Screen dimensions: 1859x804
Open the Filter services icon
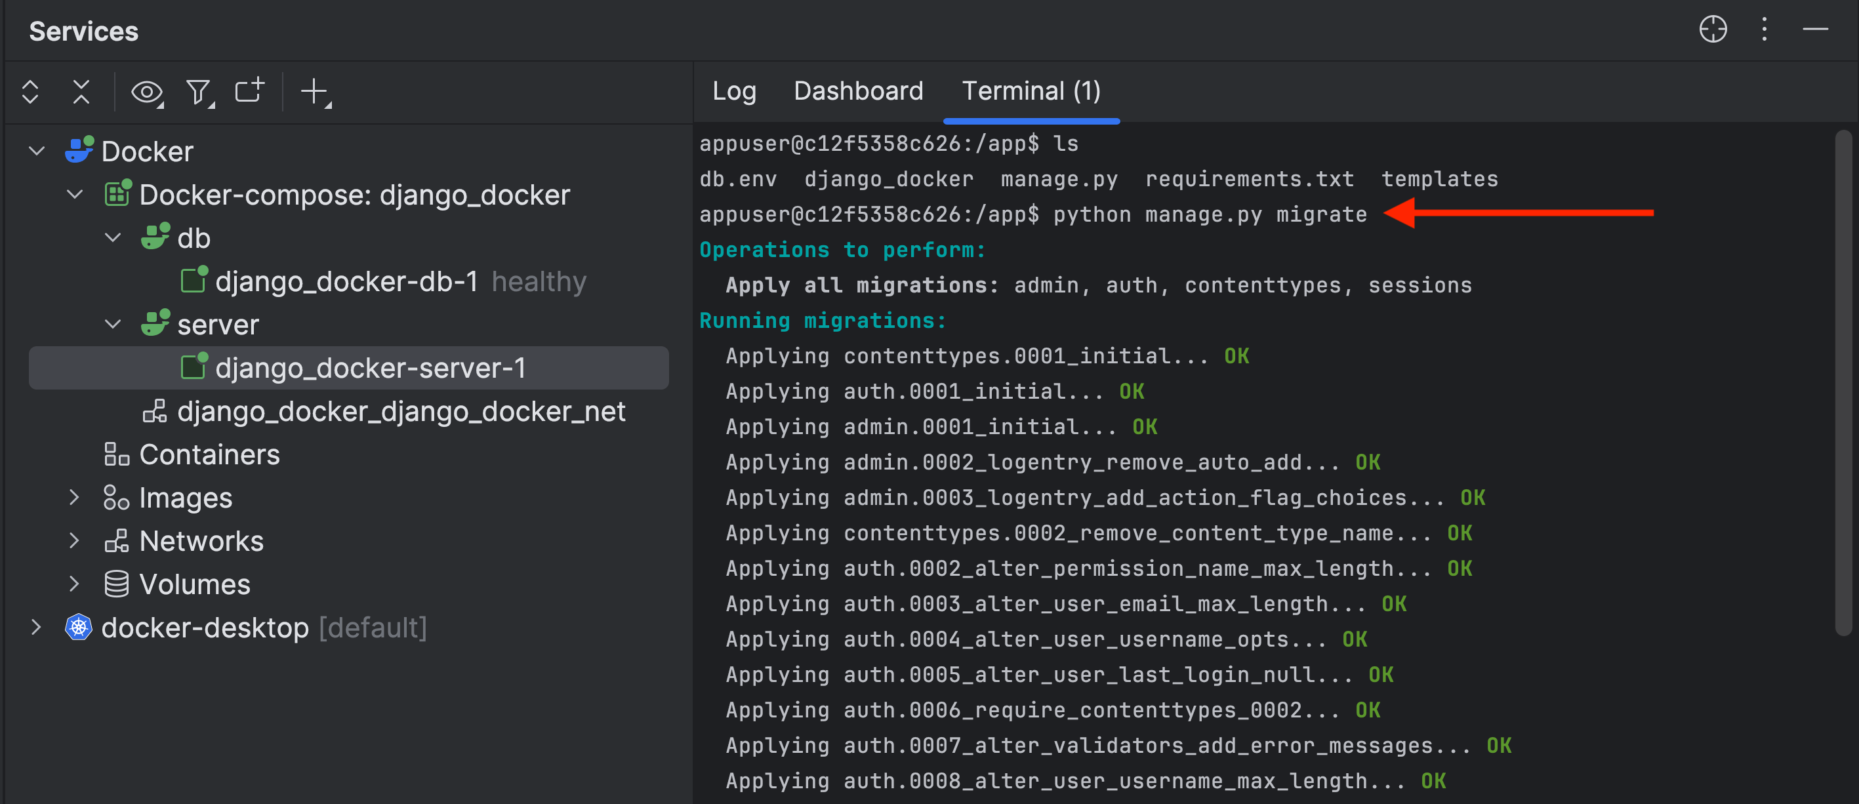click(199, 92)
